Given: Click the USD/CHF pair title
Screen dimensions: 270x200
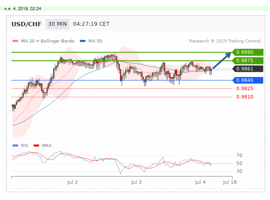Looking at the screenshot, I should click(27, 24).
